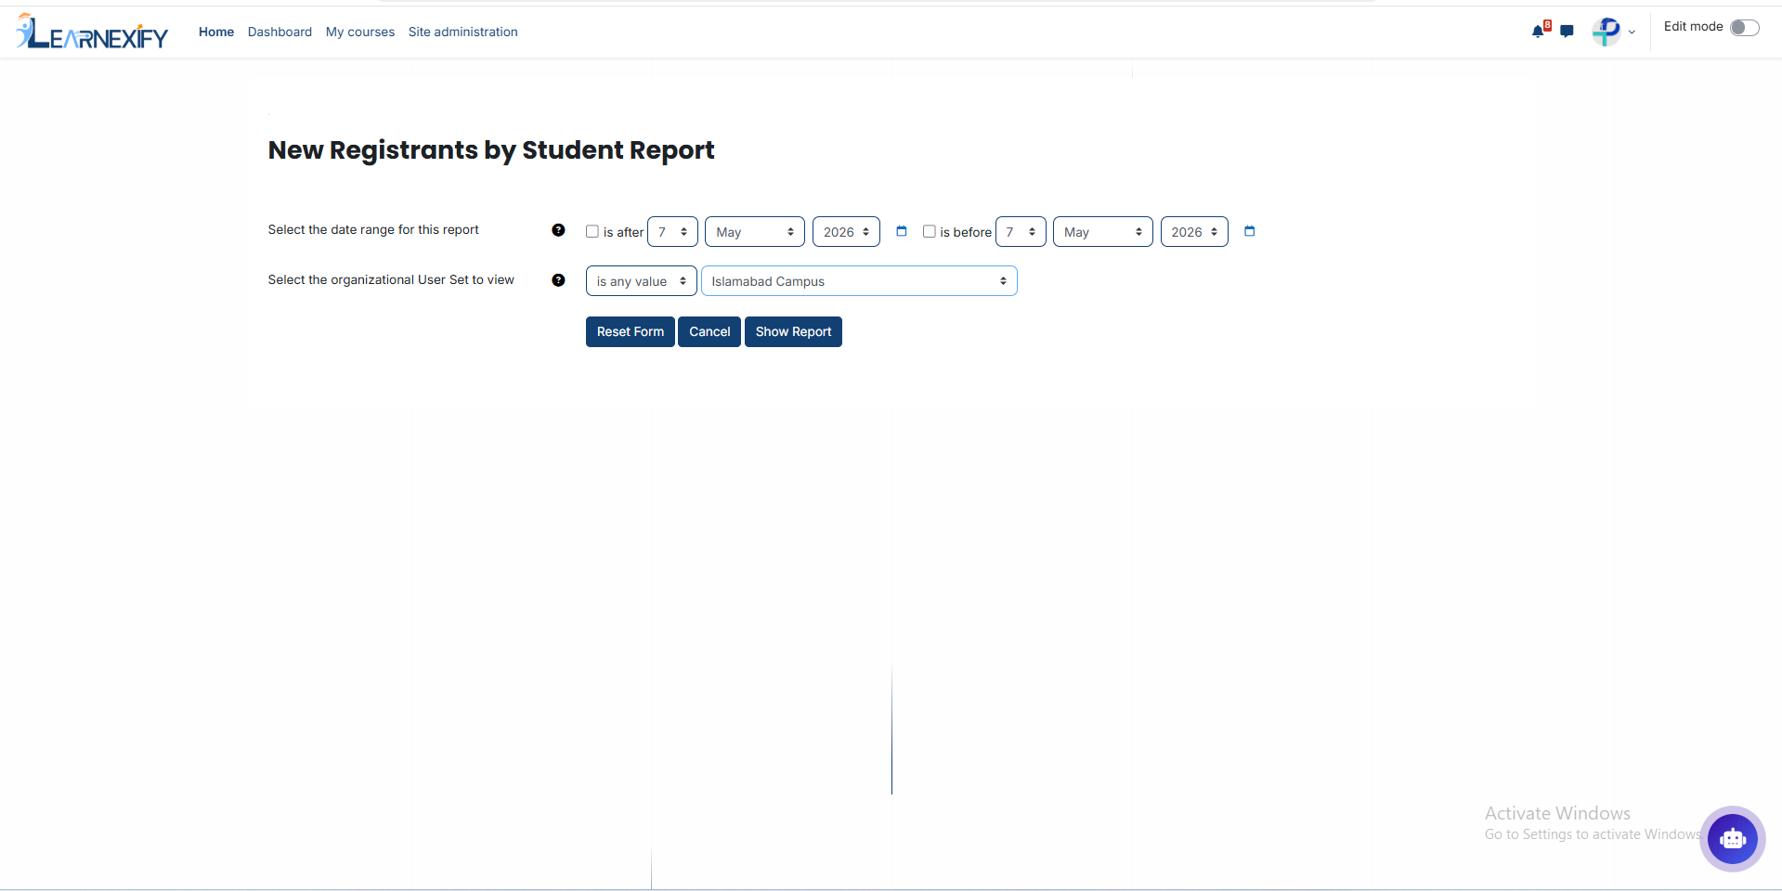Open the chatbot assistant bubble
Image resolution: width=1782 pixels, height=891 pixels.
[1732, 839]
